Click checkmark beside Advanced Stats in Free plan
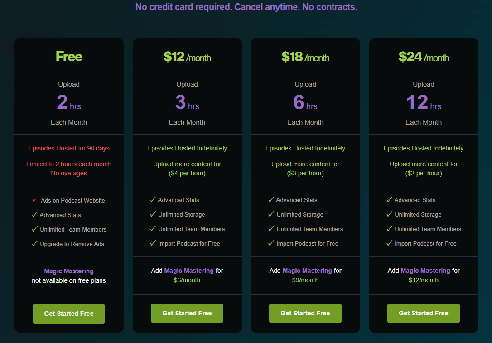 pos(35,215)
